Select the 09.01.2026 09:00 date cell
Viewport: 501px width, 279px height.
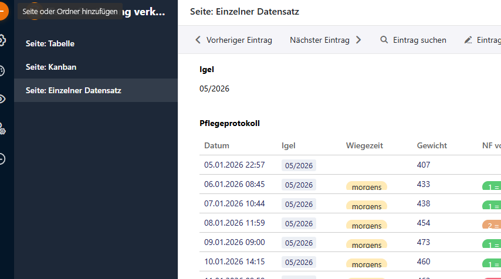(x=235, y=242)
